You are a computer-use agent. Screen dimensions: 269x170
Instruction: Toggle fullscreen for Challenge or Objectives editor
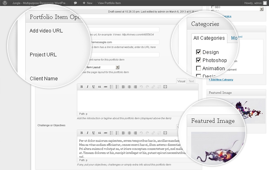point(165,133)
